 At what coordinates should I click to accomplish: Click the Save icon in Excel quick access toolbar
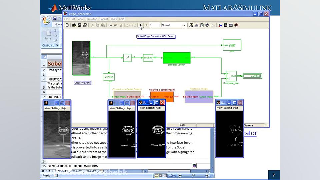tap(55, 18)
